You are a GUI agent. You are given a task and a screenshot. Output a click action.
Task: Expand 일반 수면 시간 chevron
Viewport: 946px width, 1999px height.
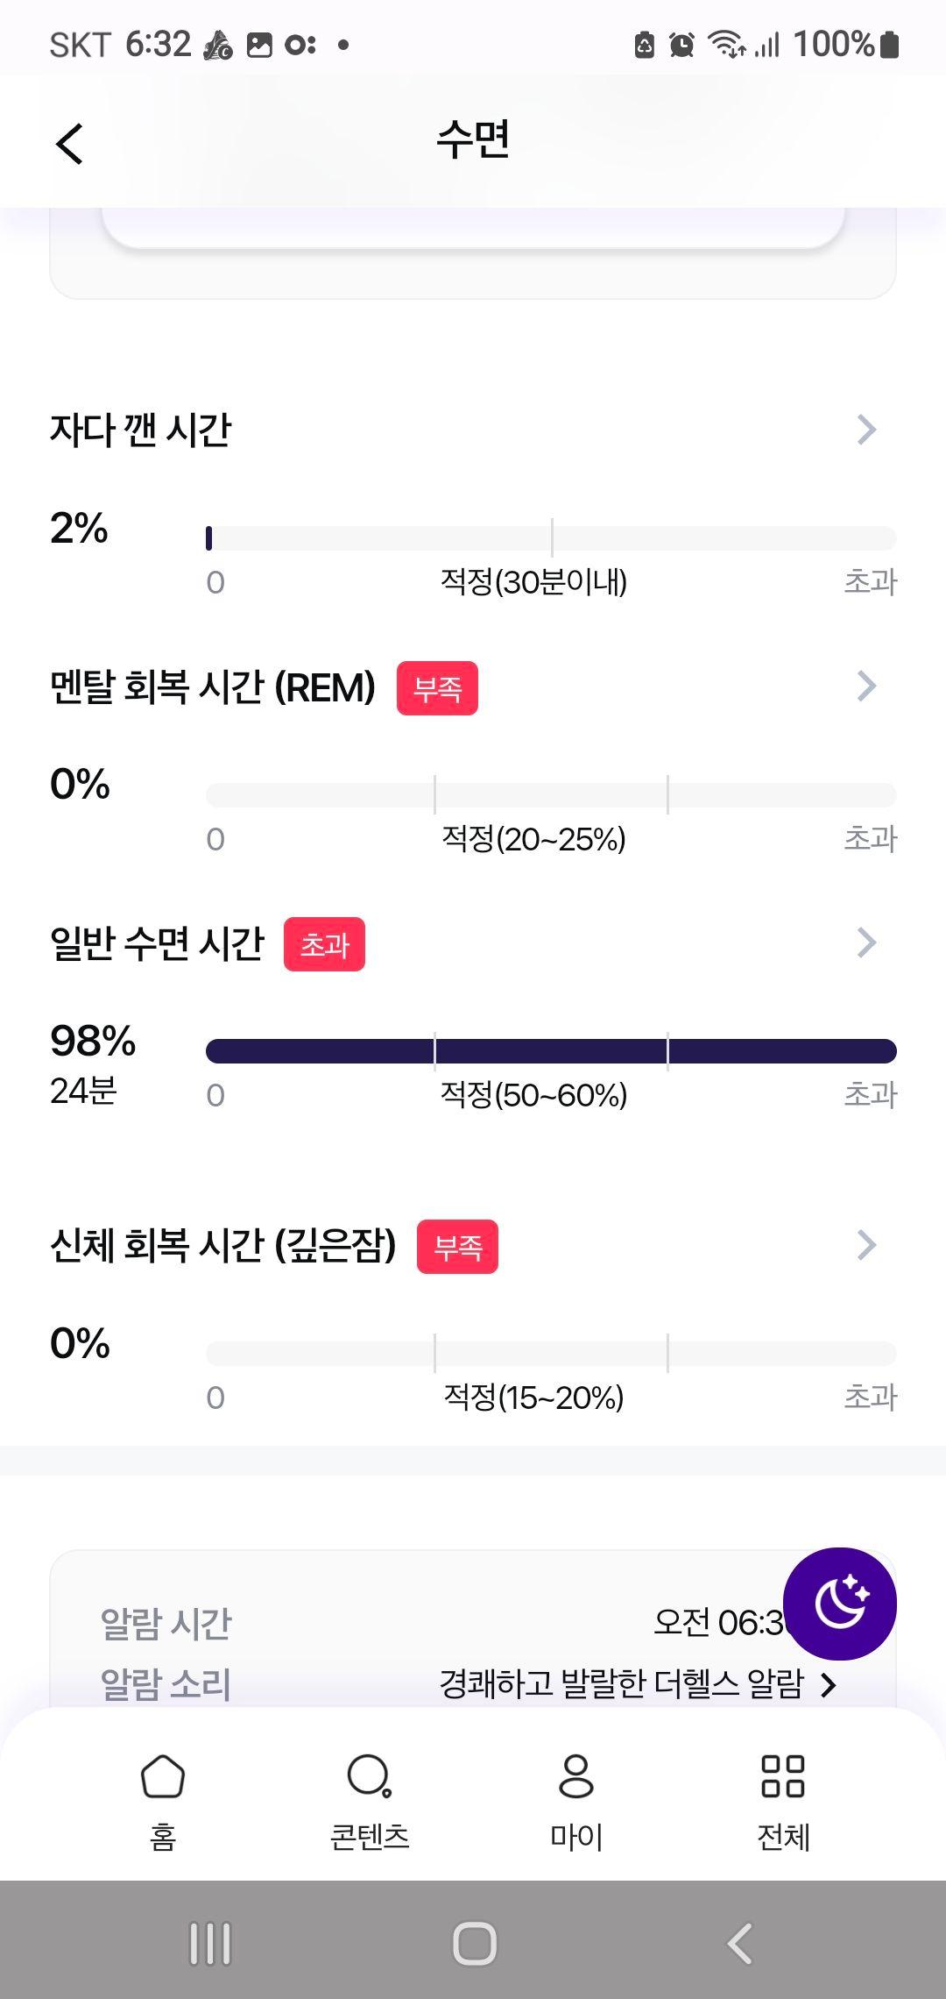(866, 943)
